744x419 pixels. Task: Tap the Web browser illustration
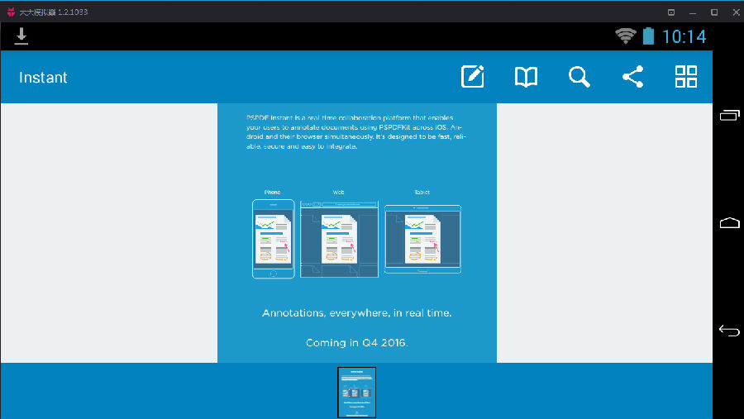pyautogui.click(x=339, y=239)
